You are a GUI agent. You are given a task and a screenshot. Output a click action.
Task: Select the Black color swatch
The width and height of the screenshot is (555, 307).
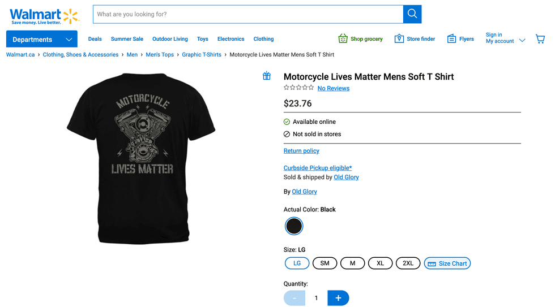click(x=294, y=226)
